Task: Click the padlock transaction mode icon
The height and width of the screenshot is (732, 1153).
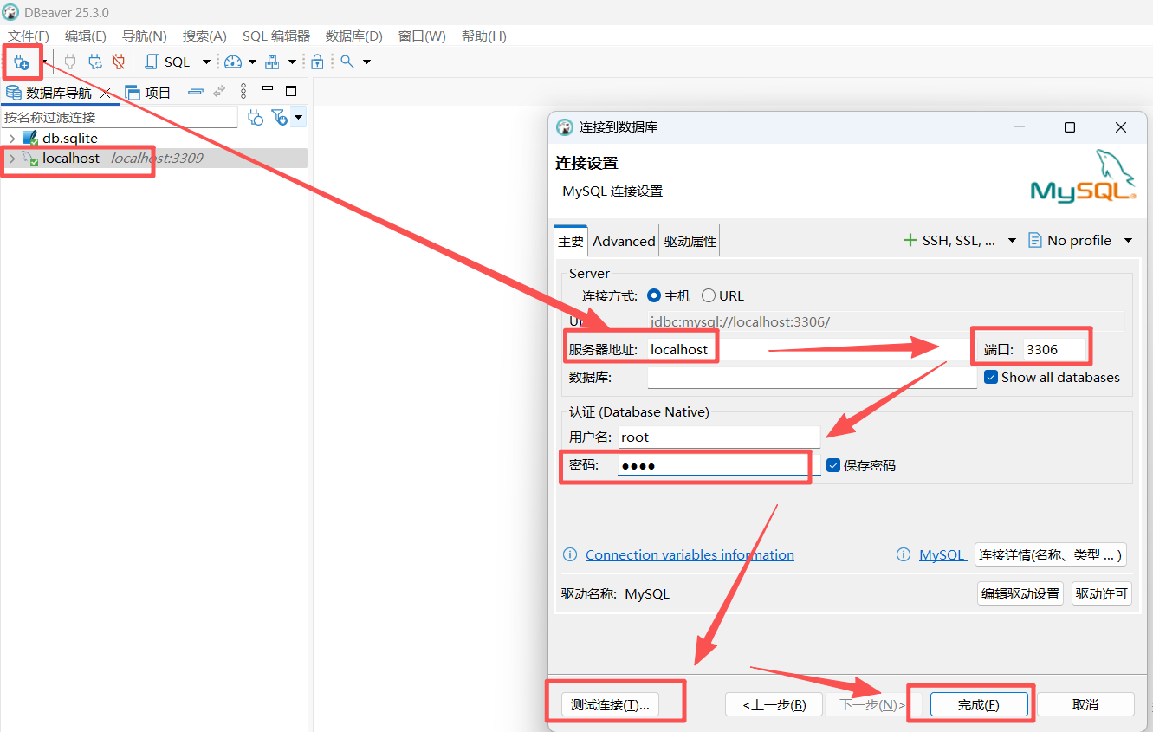Action: tap(318, 62)
